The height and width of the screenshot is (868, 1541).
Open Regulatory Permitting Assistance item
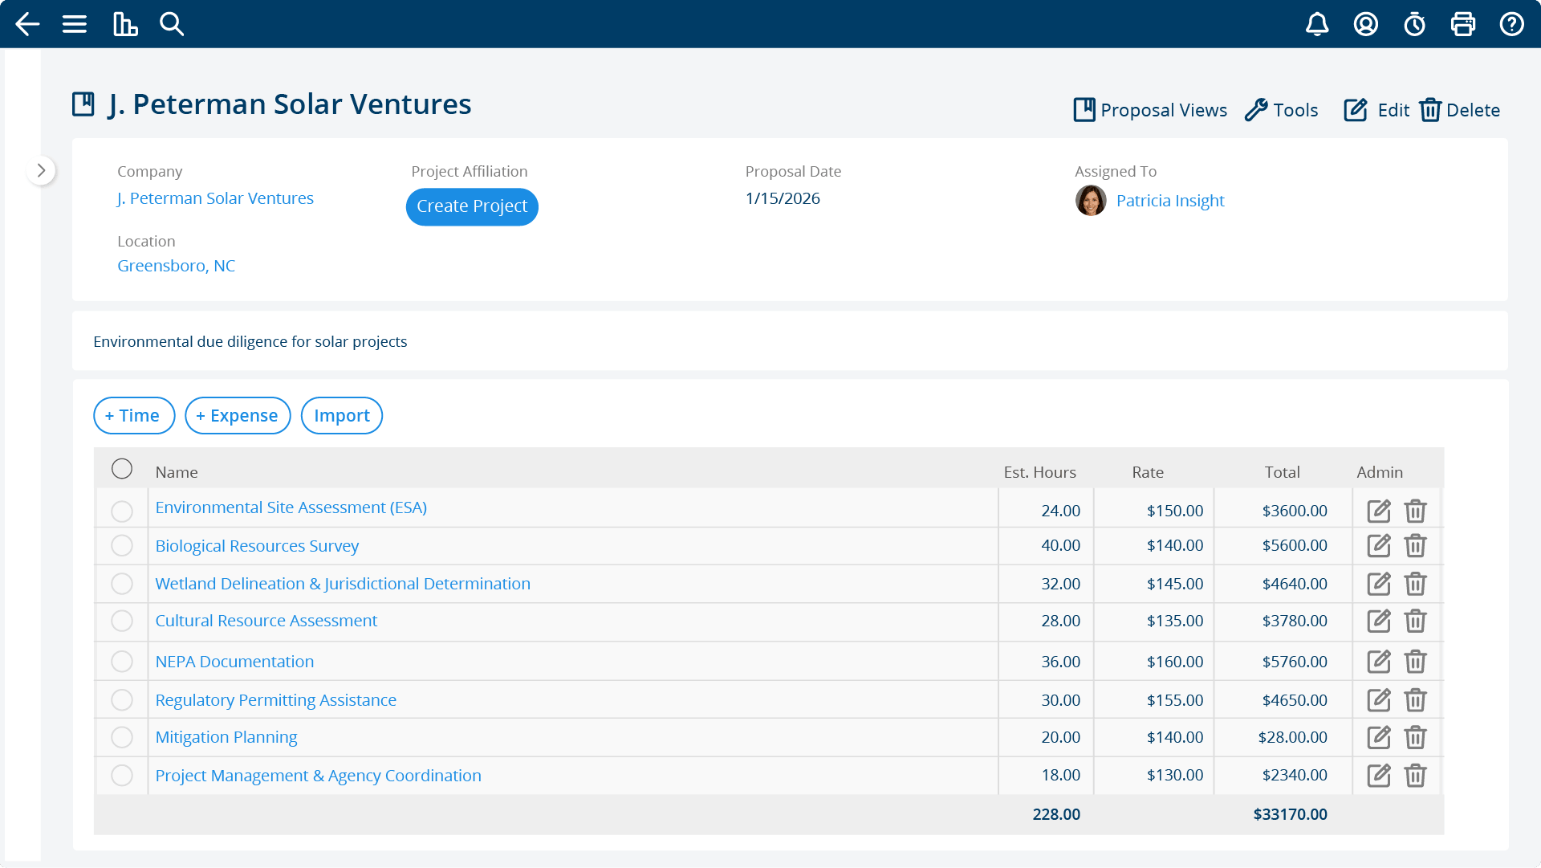(x=276, y=700)
